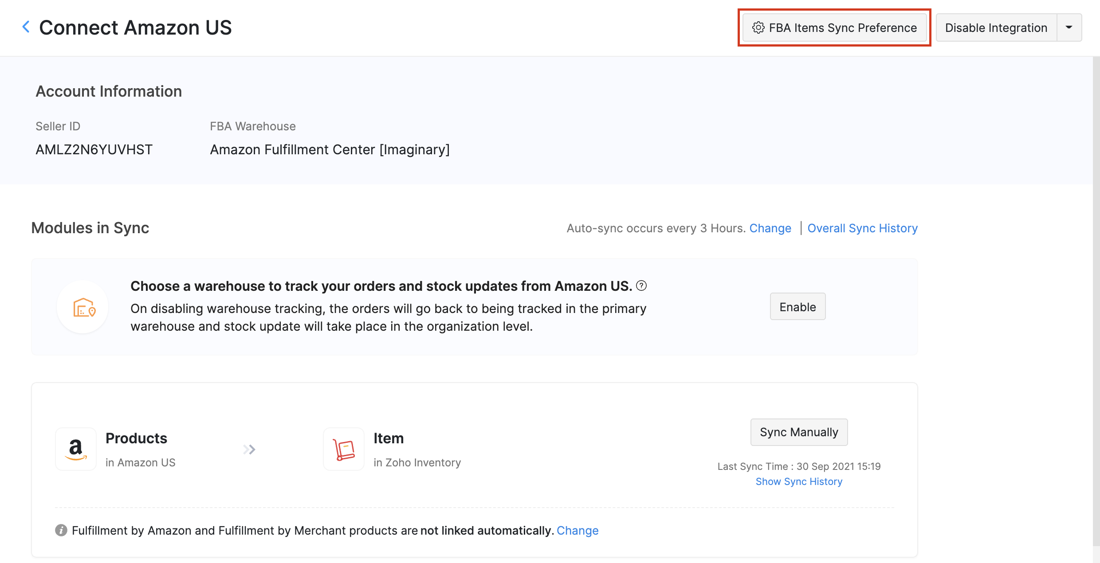Click the gear icon in FBA Sync Preference

coord(758,27)
